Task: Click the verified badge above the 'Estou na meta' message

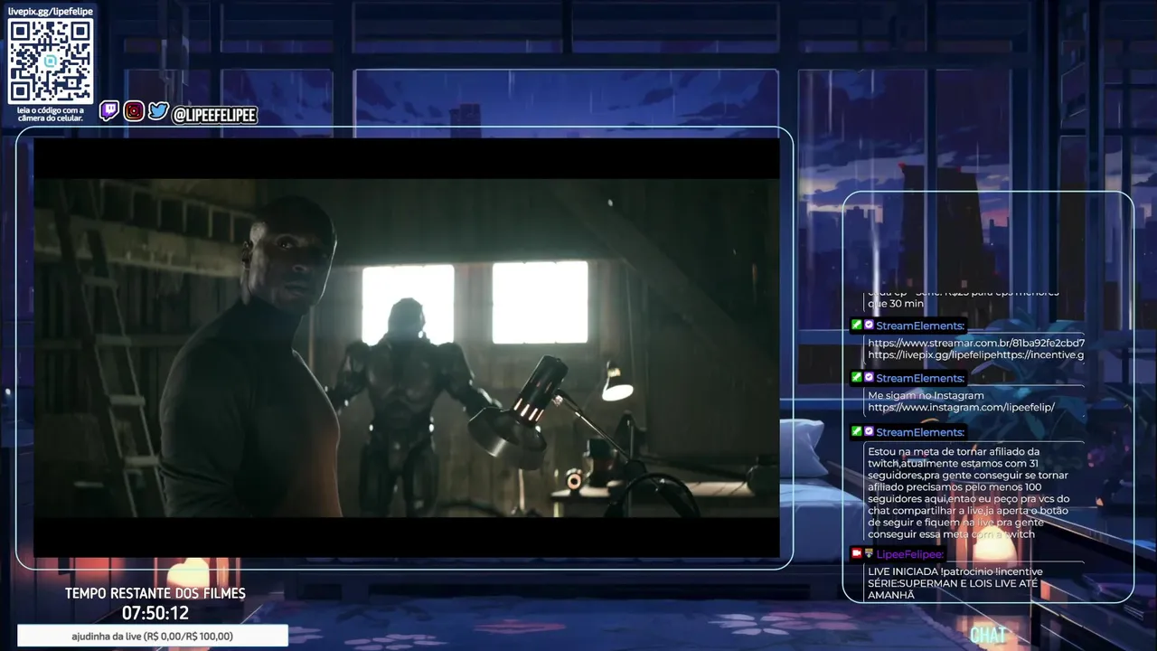Action: pyautogui.click(x=869, y=431)
